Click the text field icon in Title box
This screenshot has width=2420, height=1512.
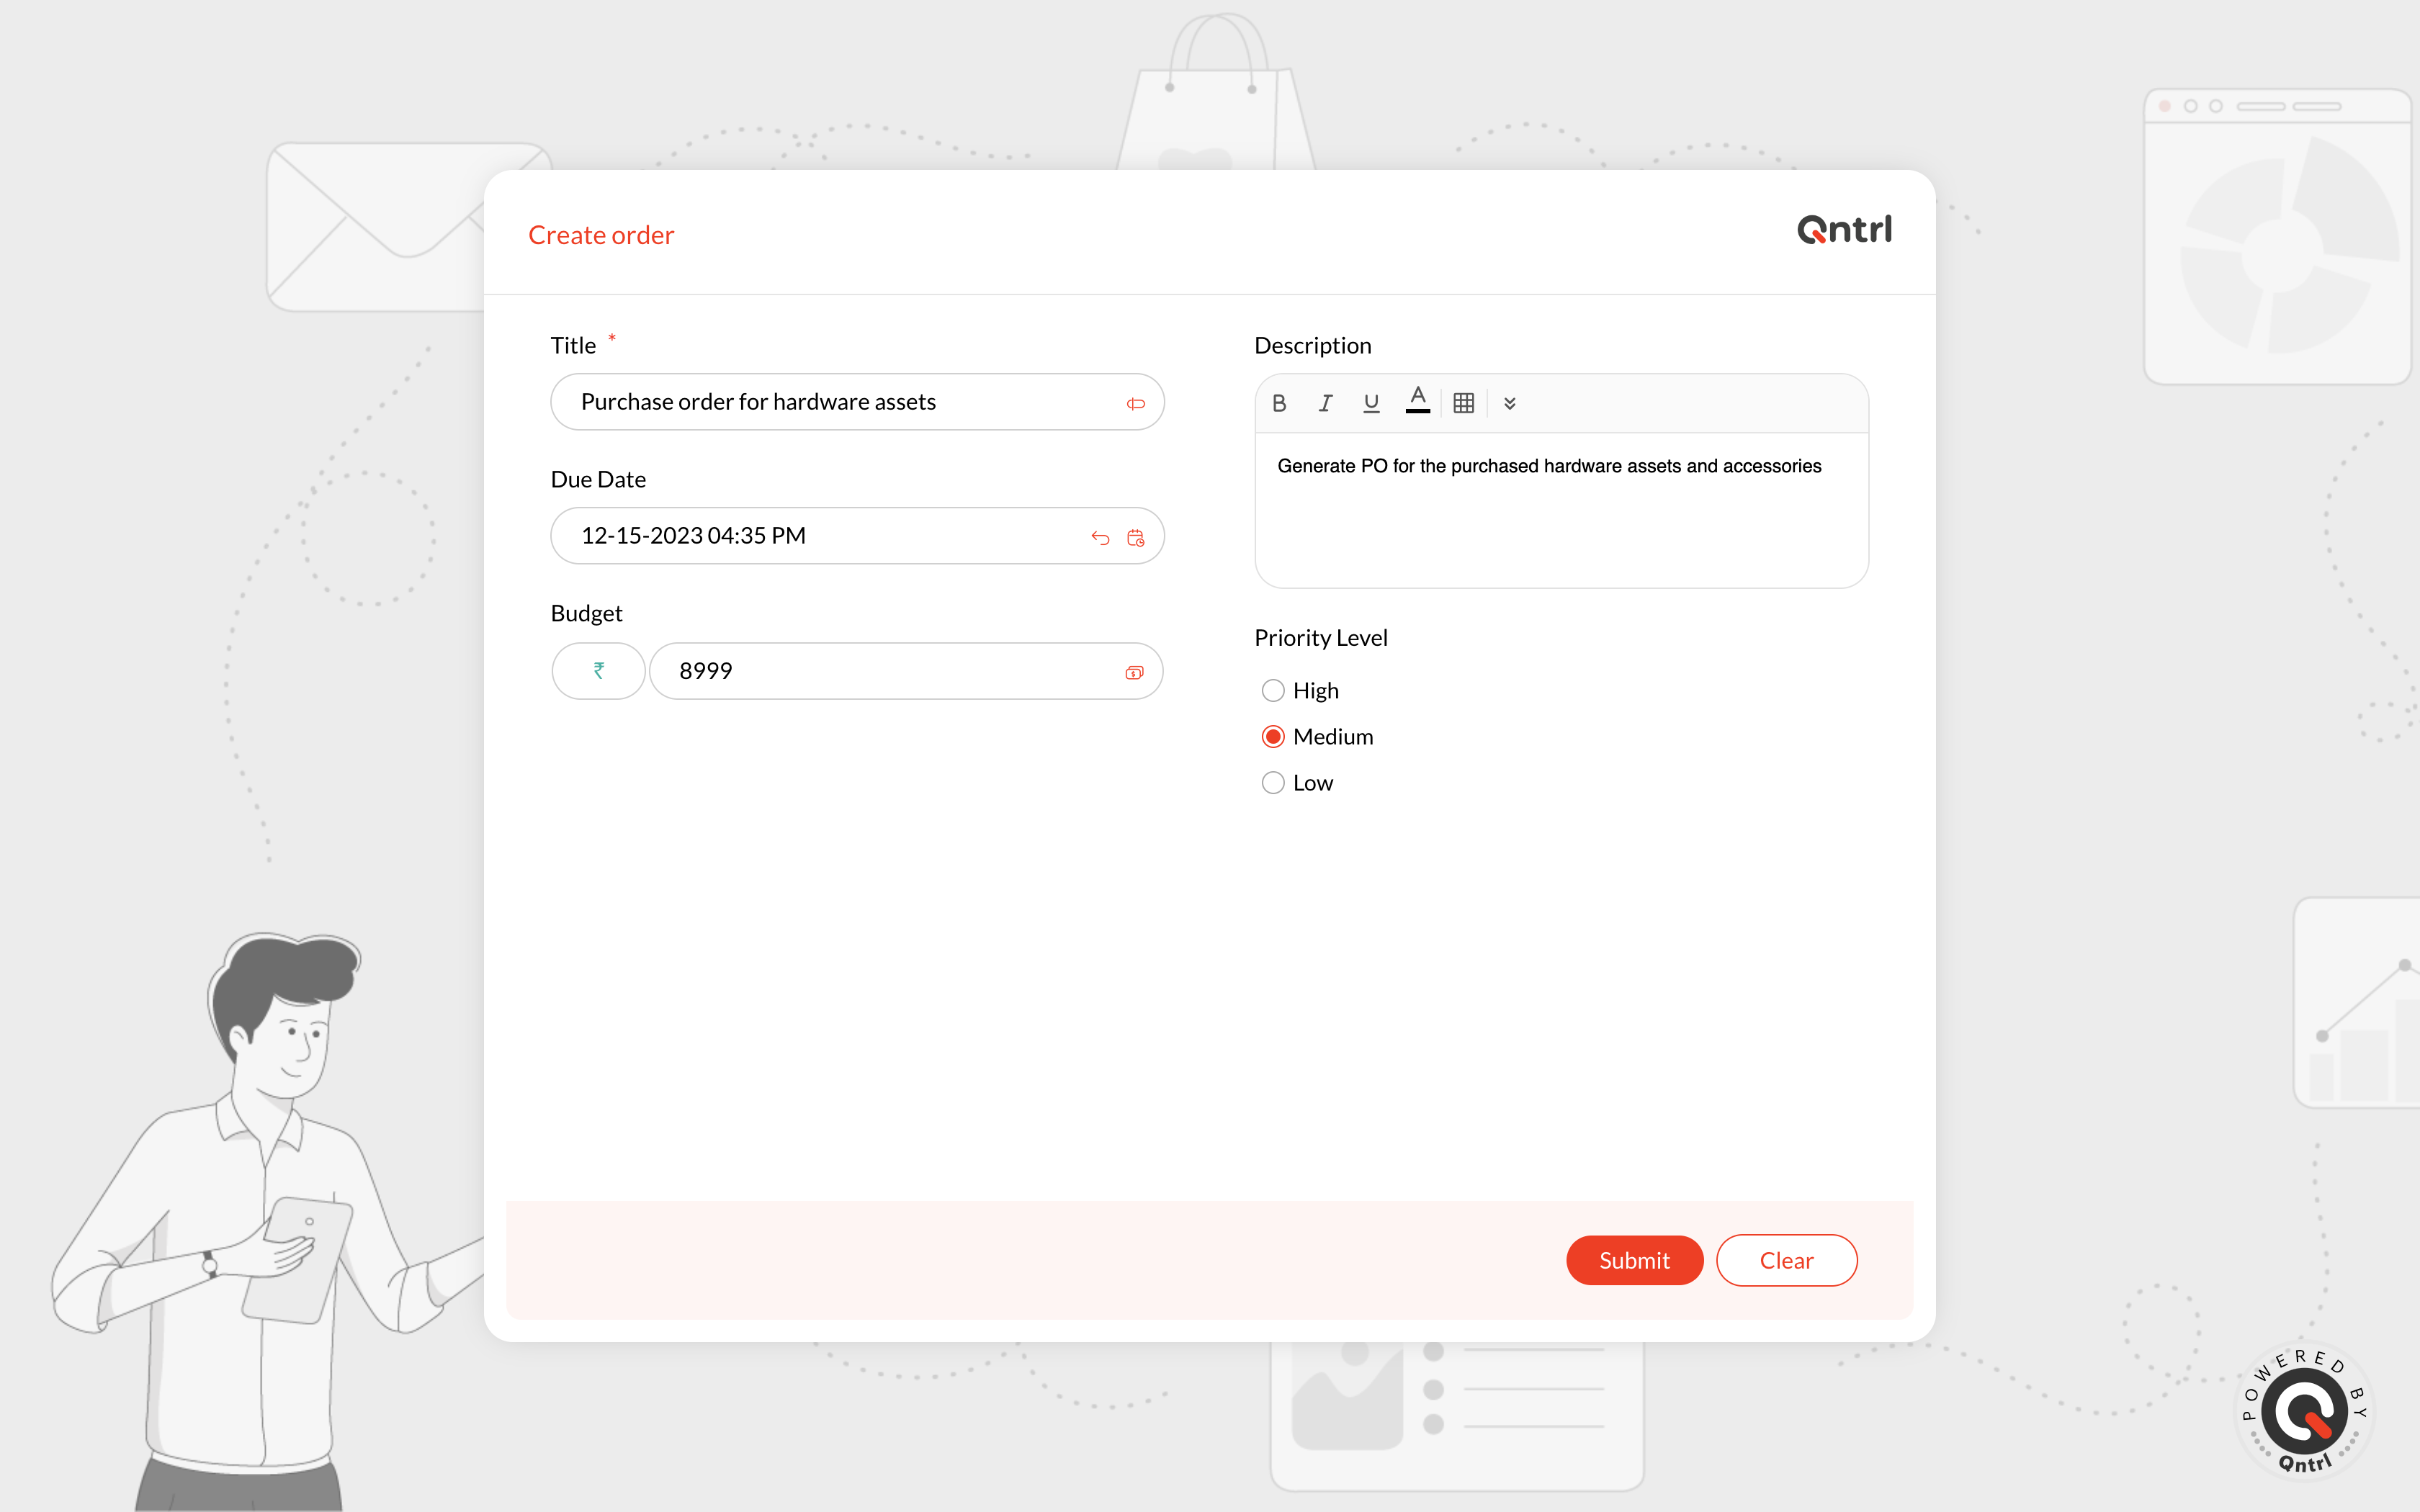coord(1135,404)
